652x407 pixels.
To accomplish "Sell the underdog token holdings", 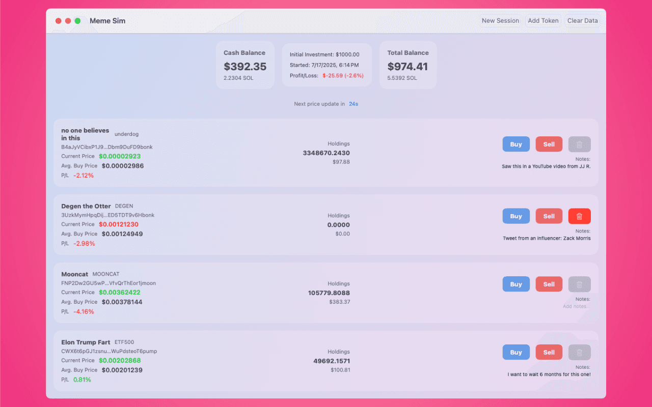I will [x=549, y=144].
